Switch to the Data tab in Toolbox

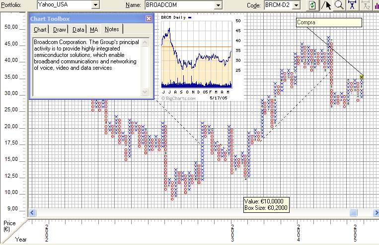[x=78, y=29]
